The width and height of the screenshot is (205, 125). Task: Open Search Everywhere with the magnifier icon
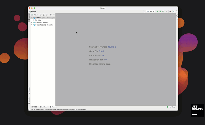coord(177,11)
